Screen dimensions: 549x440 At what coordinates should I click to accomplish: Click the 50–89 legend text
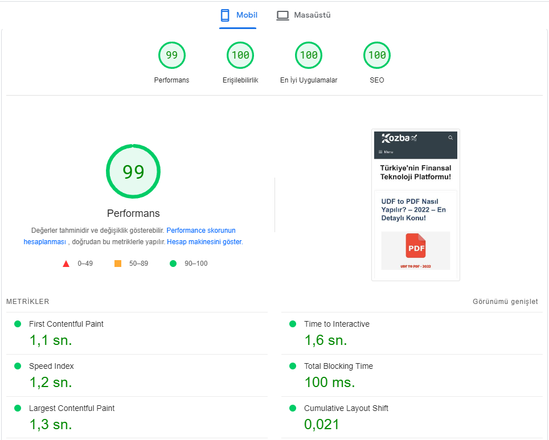coord(138,264)
